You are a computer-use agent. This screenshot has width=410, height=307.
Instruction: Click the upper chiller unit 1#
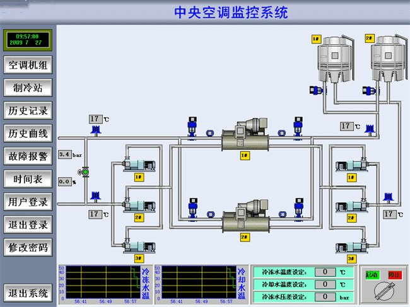(246, 135)
